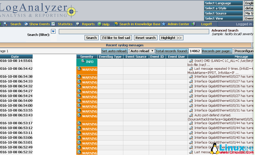The height and width of the screenshot is (155, 255).
Task: Click the Admin Center star icon
Action: [x=164, y=24]
